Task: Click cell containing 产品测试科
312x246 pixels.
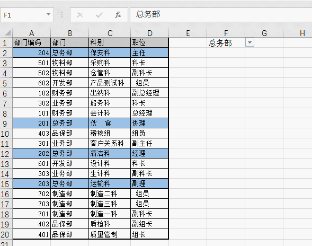Action: [110, 83]
